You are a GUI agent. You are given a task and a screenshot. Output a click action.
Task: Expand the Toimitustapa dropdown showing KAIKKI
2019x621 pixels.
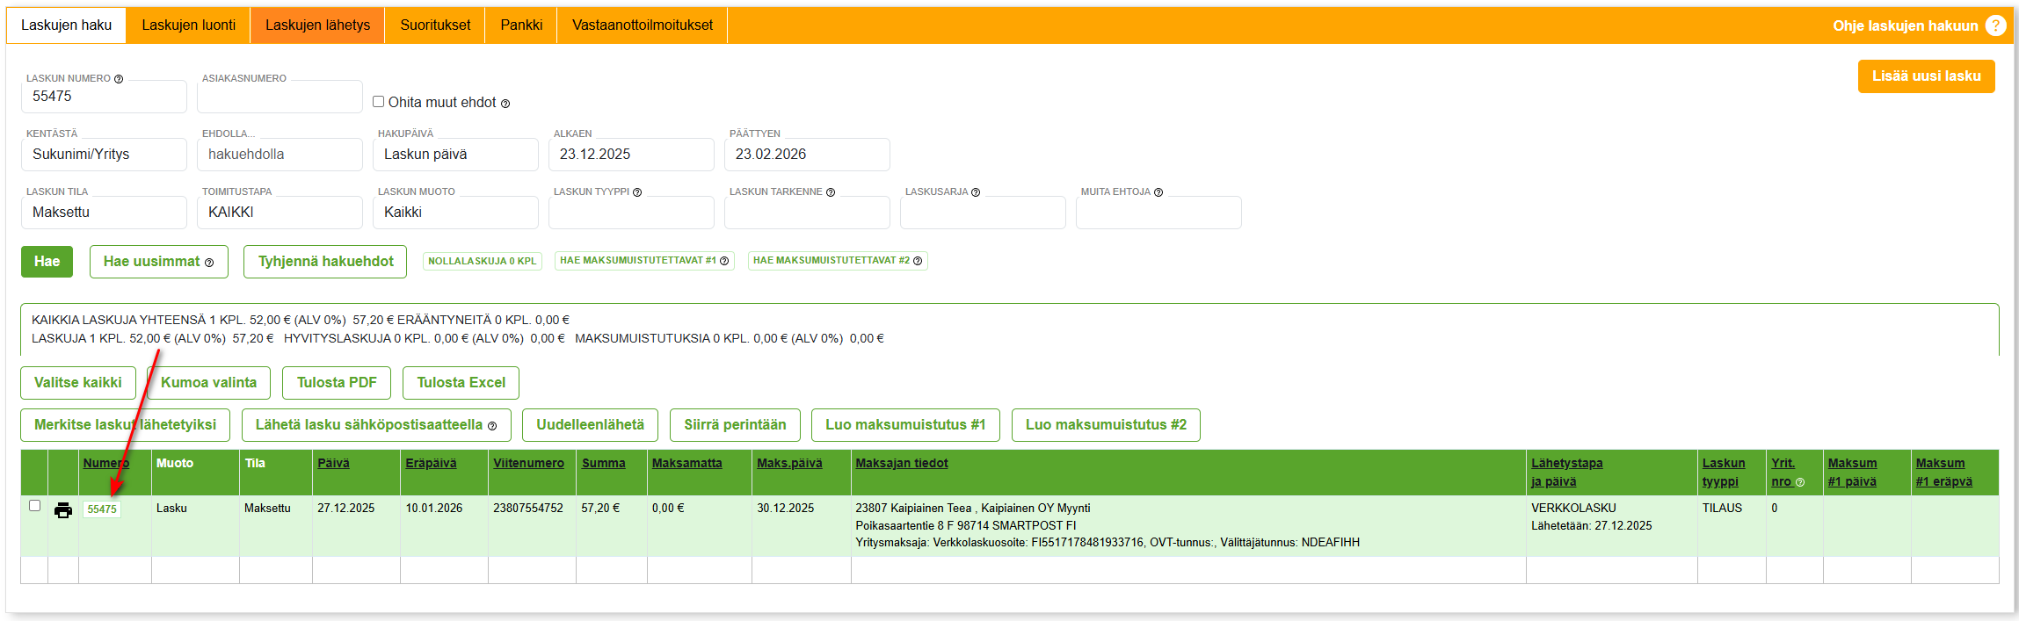[280, 213]
